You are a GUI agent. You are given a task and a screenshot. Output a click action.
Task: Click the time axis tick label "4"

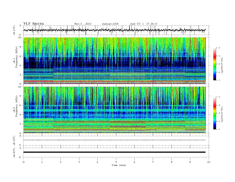click(97, 162)
